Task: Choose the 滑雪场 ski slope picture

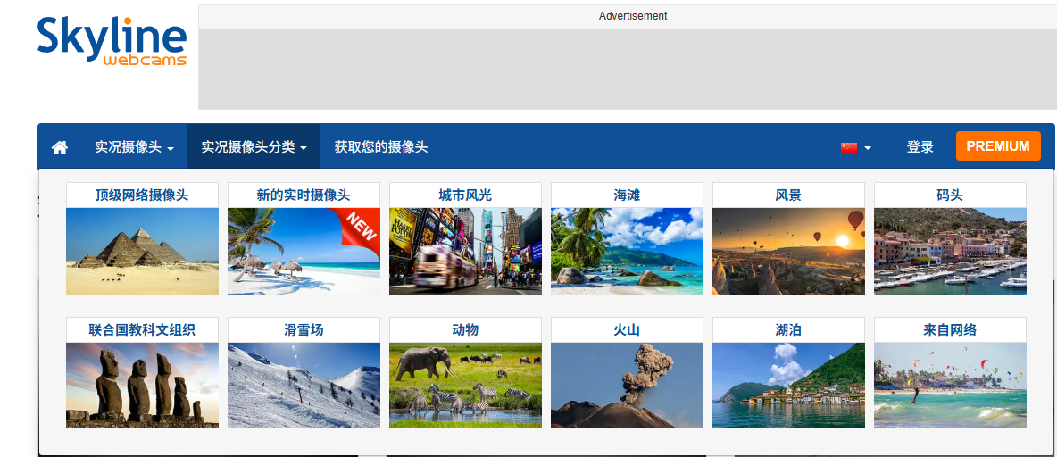Action: 304,385
